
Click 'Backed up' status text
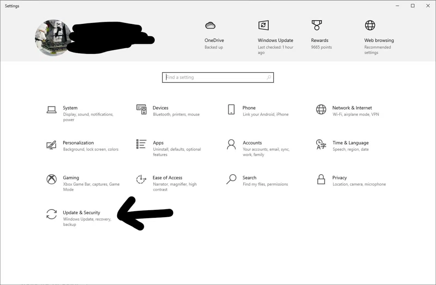point(214,47)
